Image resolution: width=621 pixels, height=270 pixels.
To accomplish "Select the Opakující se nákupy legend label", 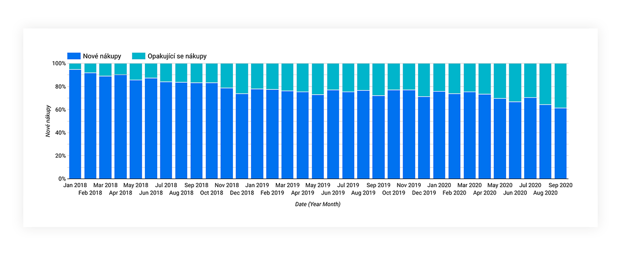I will coord(177,56).
